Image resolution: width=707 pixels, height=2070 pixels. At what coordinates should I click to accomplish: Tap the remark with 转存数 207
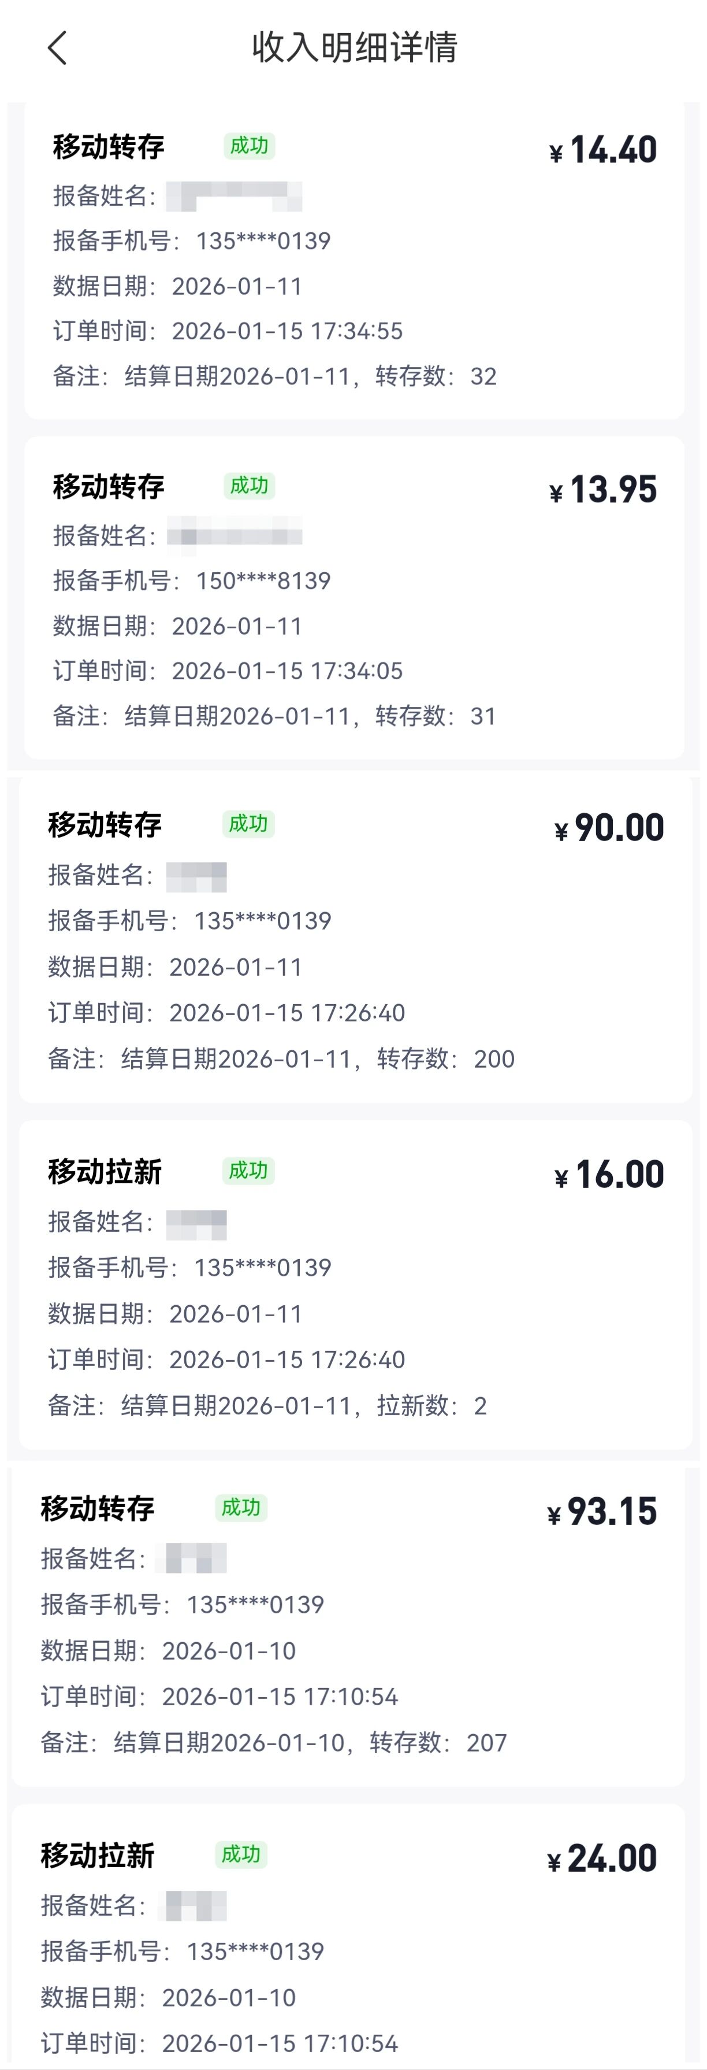[274, 1742]
